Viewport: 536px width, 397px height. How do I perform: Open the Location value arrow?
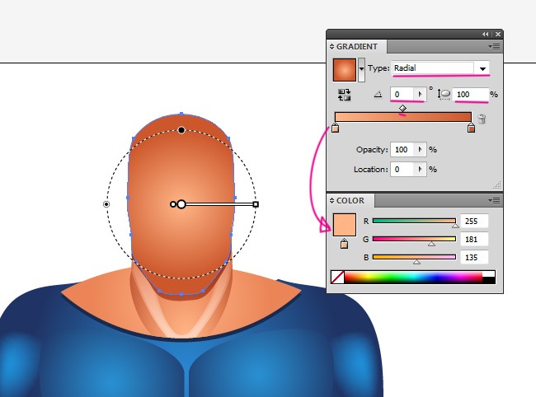[x=421, y=170]
